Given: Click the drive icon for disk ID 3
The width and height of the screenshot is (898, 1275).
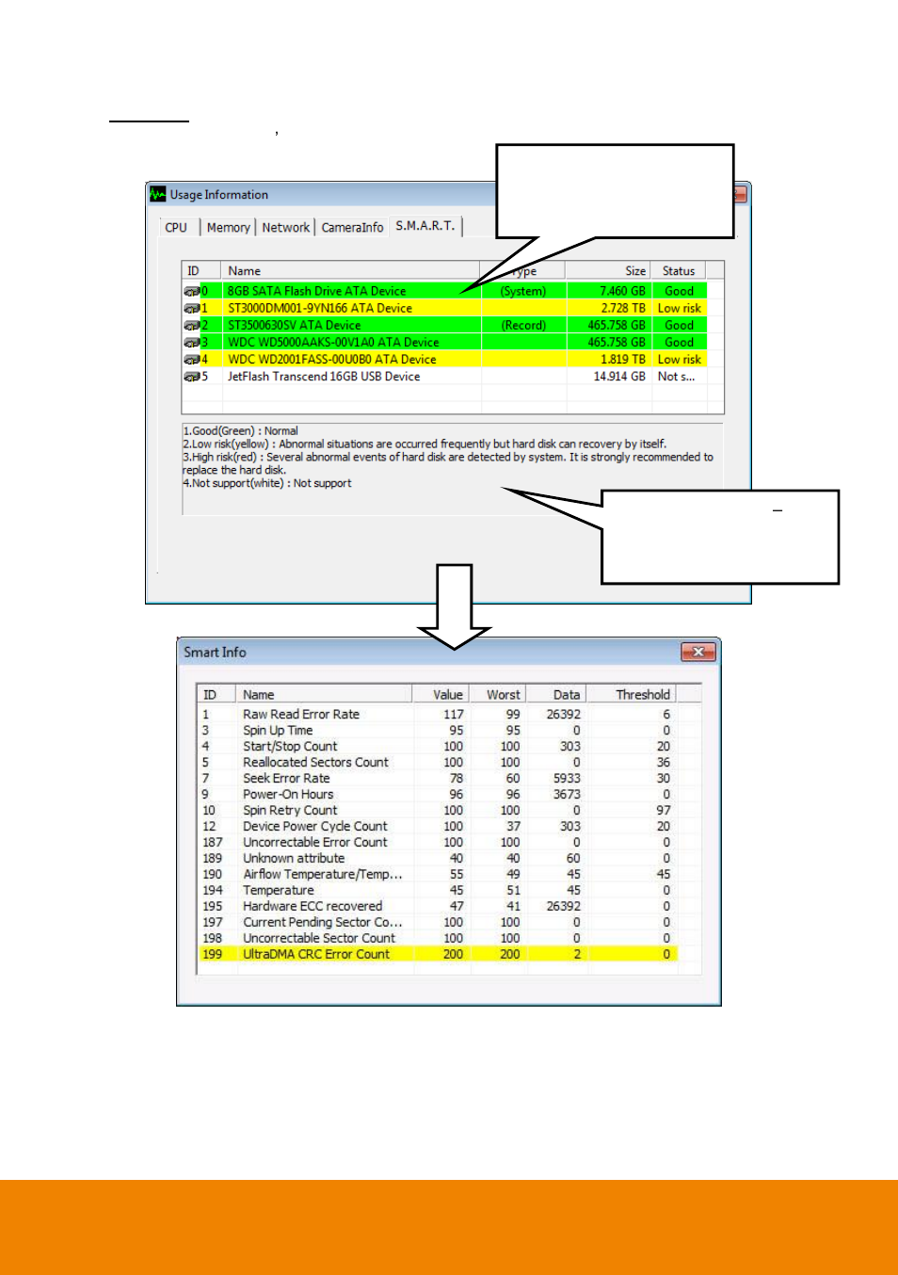Looking at the screenshot, I should pos(191,342).
